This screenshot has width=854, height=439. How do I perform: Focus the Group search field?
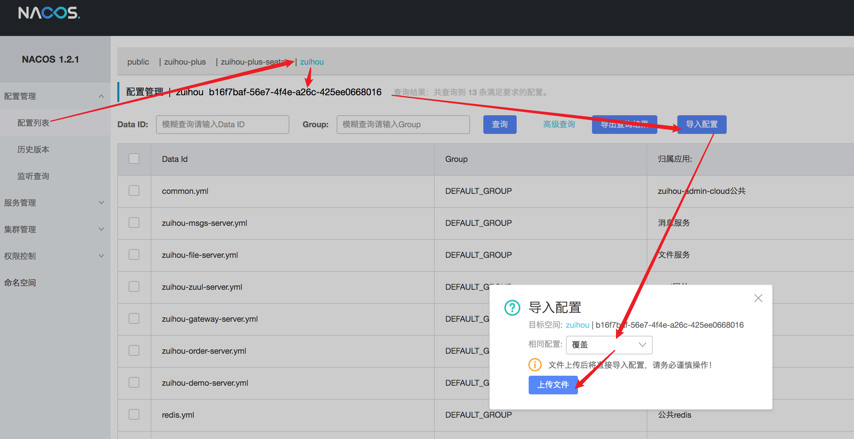click(x=403, y=124)
